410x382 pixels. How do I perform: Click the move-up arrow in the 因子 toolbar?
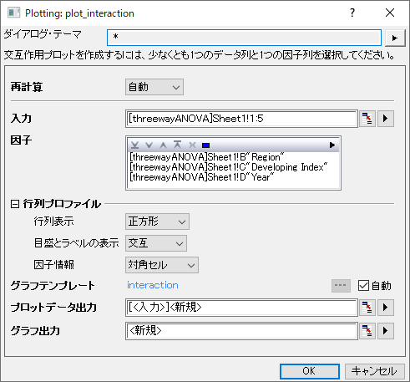(164, 145)
